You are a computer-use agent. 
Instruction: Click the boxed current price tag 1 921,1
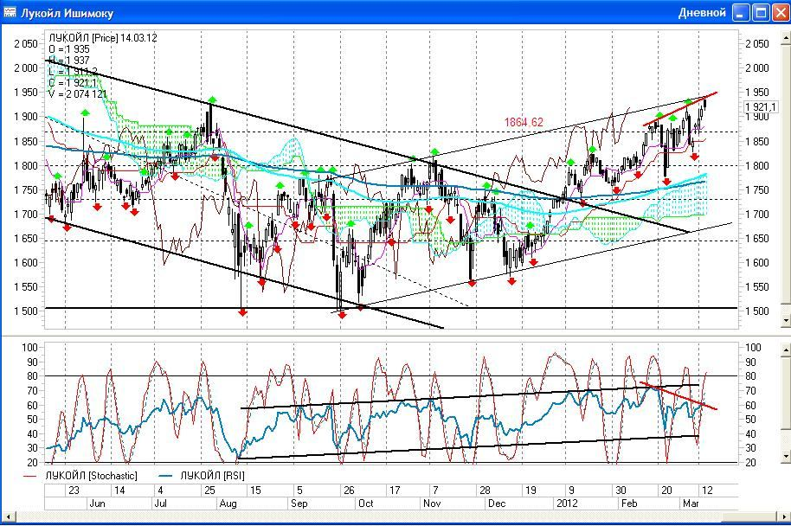point(761,106)
